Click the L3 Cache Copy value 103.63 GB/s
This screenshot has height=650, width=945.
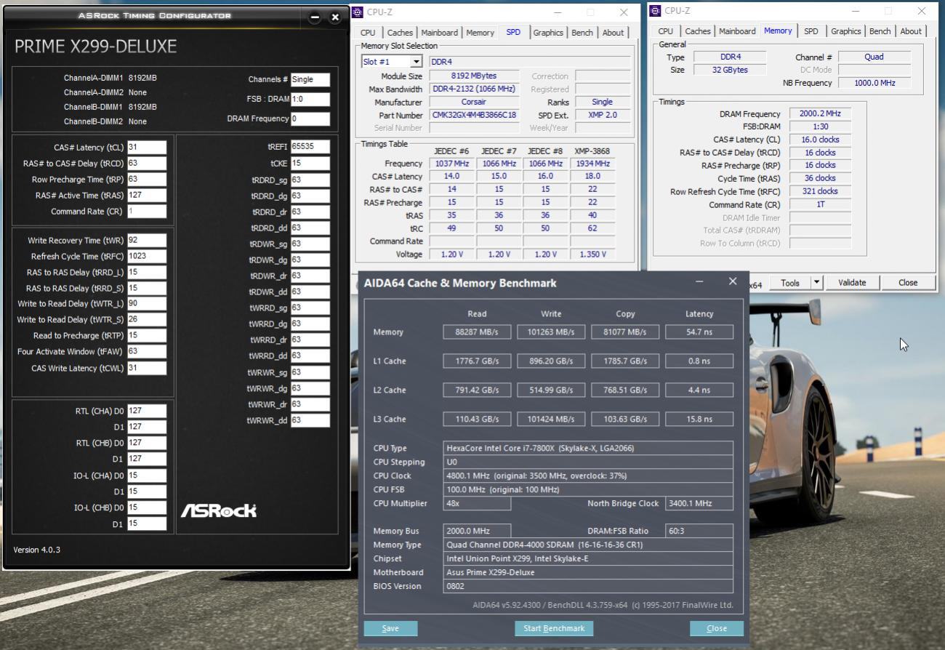[625, 420]
